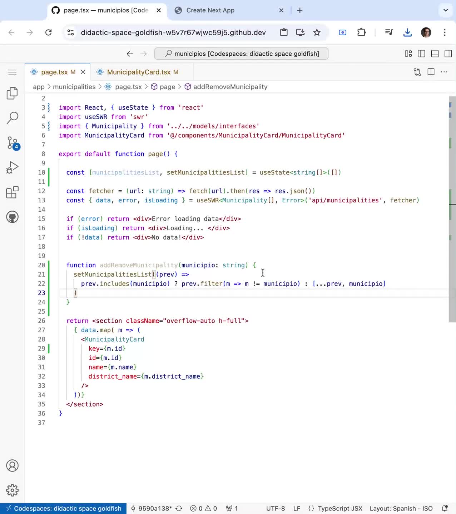Reload the current browser page
The height and width of the screenshot is (514, 456).
click(x=48, y=32)
